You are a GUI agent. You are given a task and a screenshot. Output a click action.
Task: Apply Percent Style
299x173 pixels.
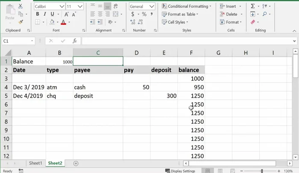pyautogui.click(x=144, y=14)
